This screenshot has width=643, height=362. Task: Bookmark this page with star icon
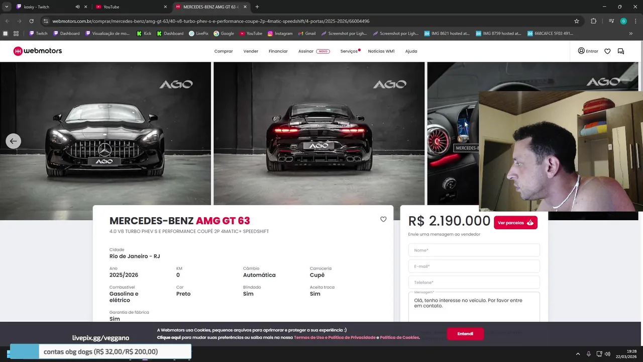click(x=577, y=21)
